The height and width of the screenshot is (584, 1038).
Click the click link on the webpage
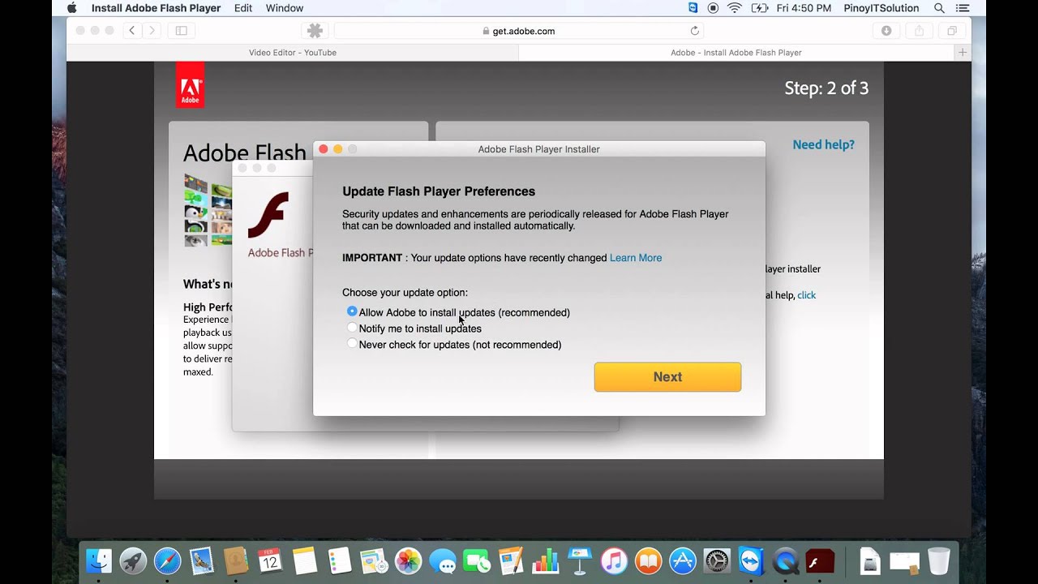(806, 295)
